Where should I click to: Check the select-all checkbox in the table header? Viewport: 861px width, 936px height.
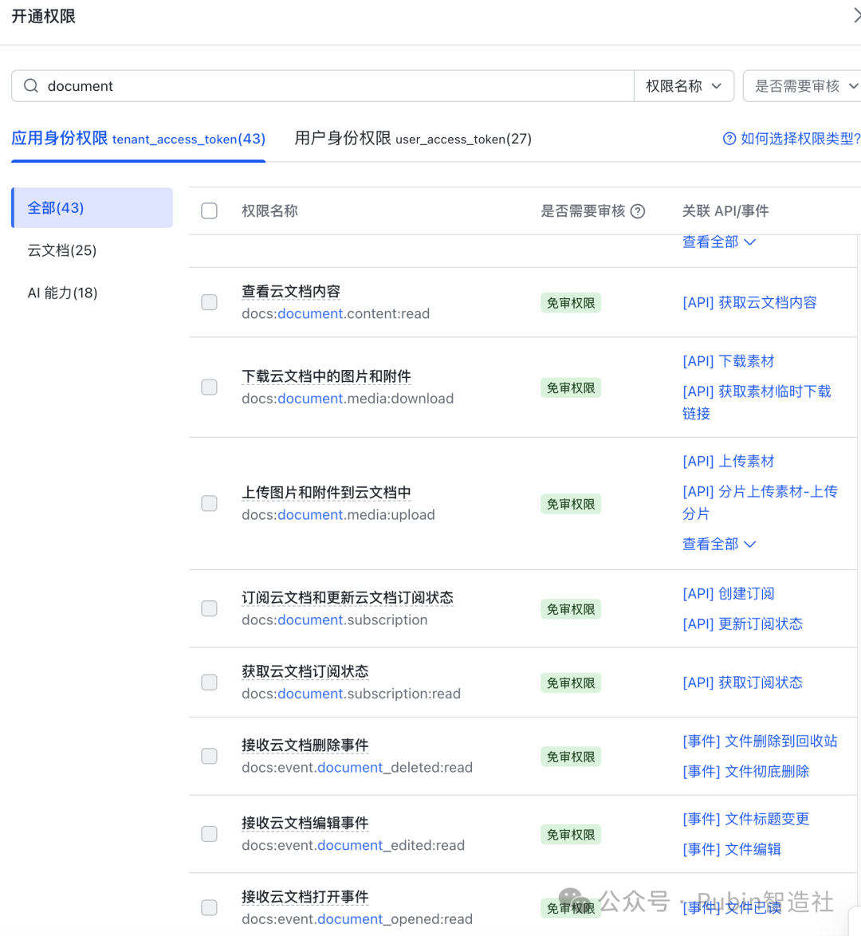pos(209,210)
